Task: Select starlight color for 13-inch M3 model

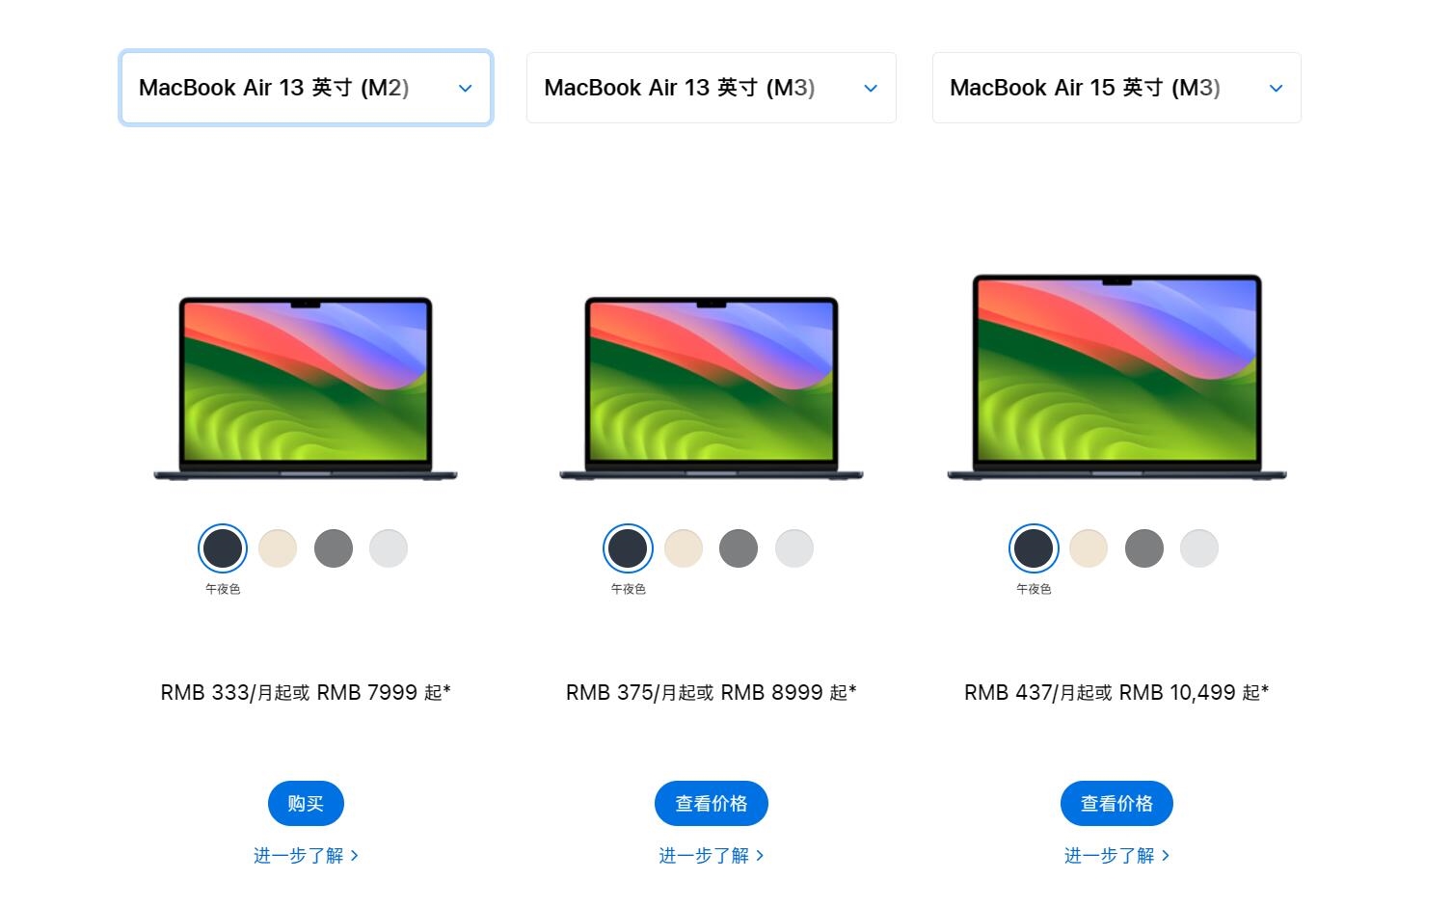Action: (x=684, y=548)
